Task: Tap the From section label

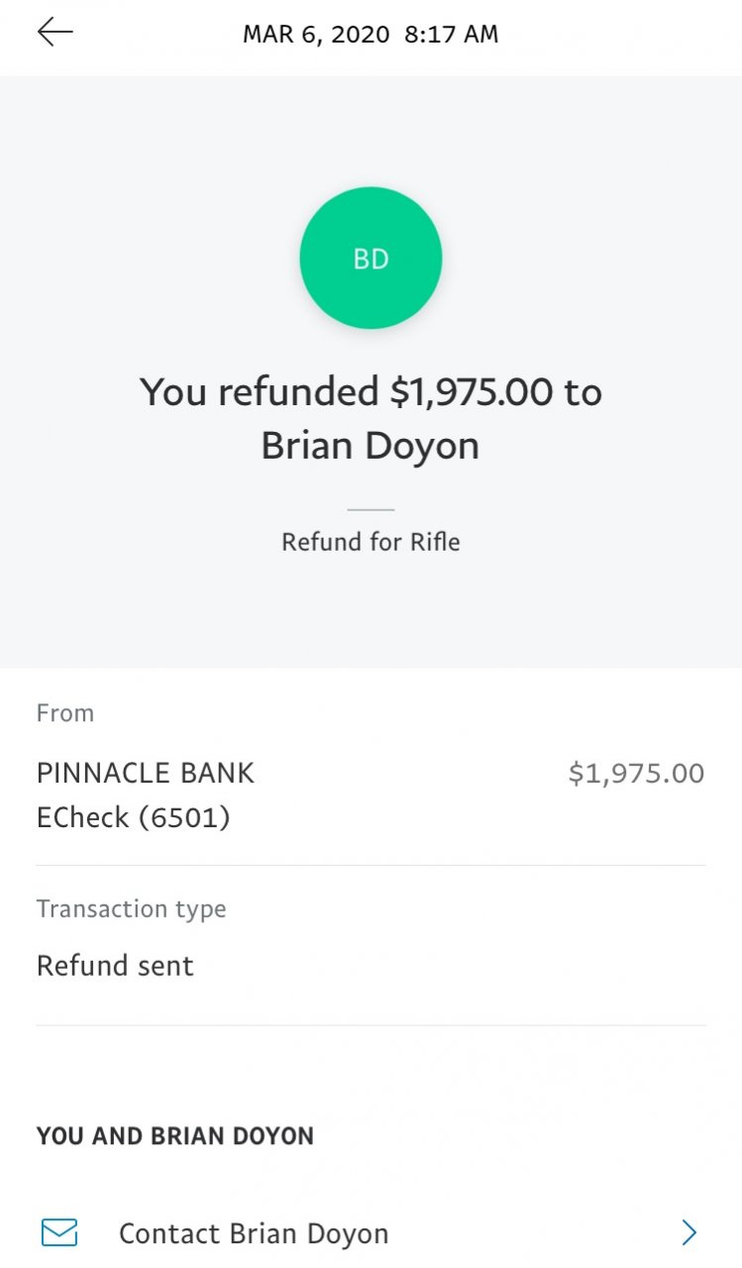Action: [x=65, y=713]
